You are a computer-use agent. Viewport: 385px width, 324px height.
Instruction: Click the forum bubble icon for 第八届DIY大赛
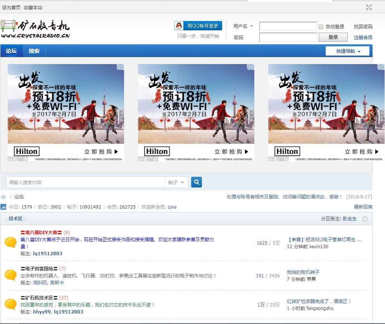click(10, 242)
